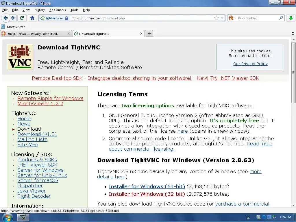Click the magnifier search icon
Image resolution: width=296 pixels, height=222 pixels.
(x=281, y=18)
